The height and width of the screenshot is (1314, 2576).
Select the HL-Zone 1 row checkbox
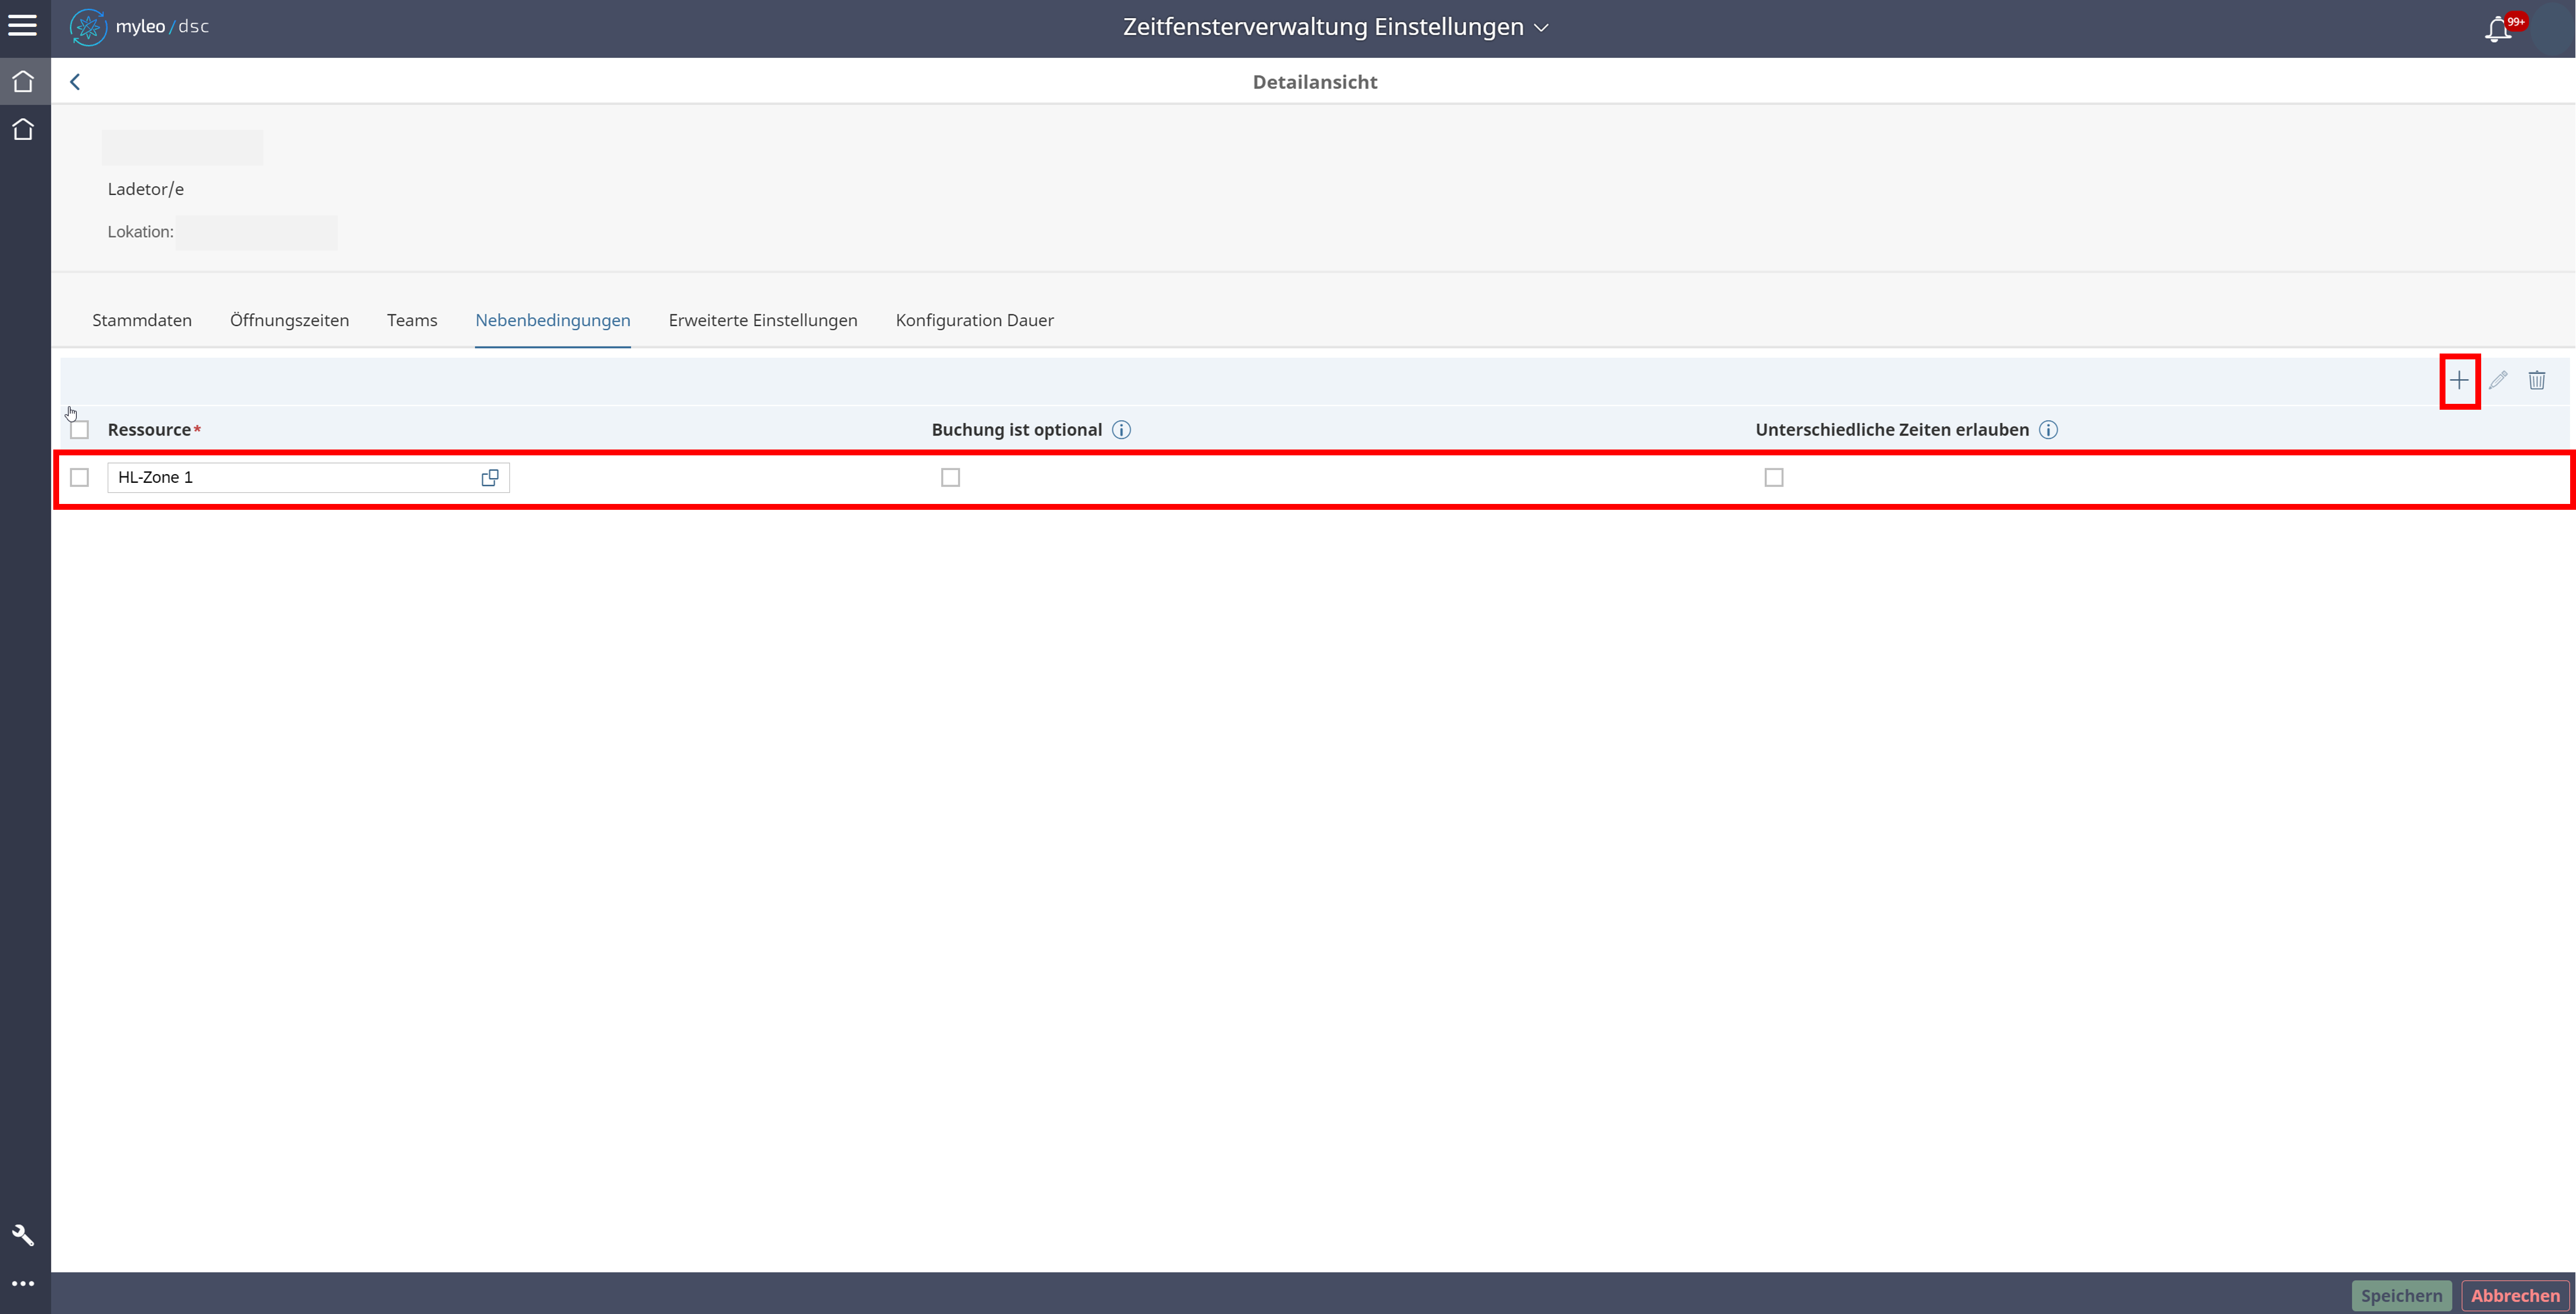point(80,478)
